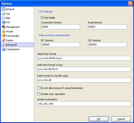Focus the Read timeout field
The image size is (134, 123).
(x=108, y=27)
